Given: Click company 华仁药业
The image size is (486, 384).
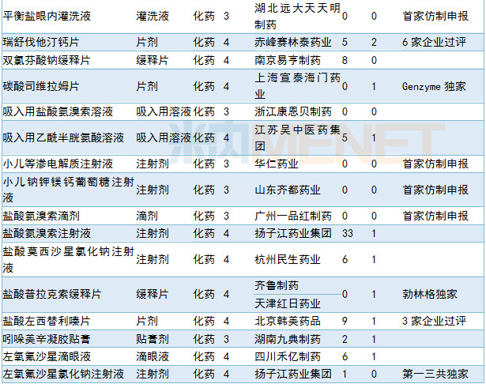Looking at the screenshot, I should 277,164.
